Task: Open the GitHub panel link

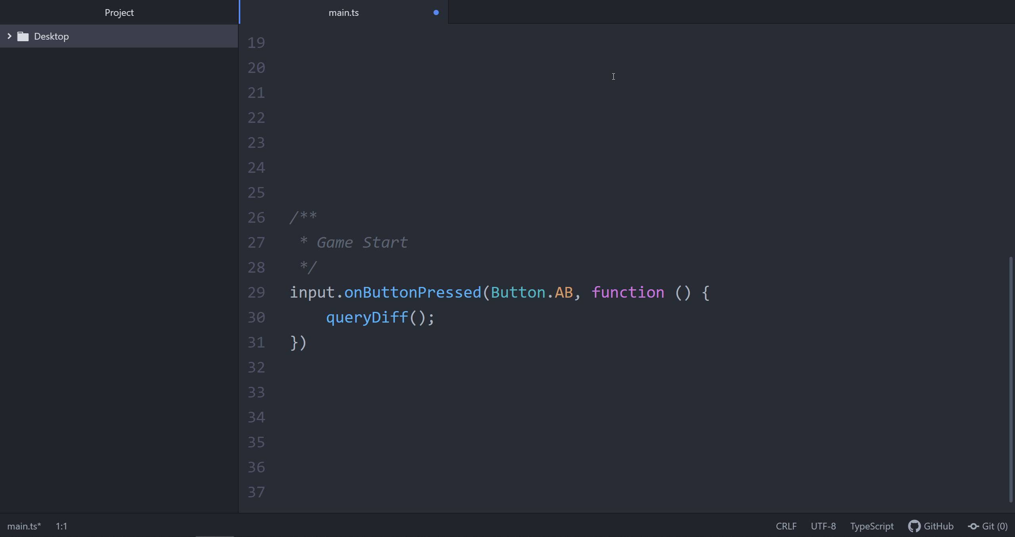Action: (x=938, y=526)
